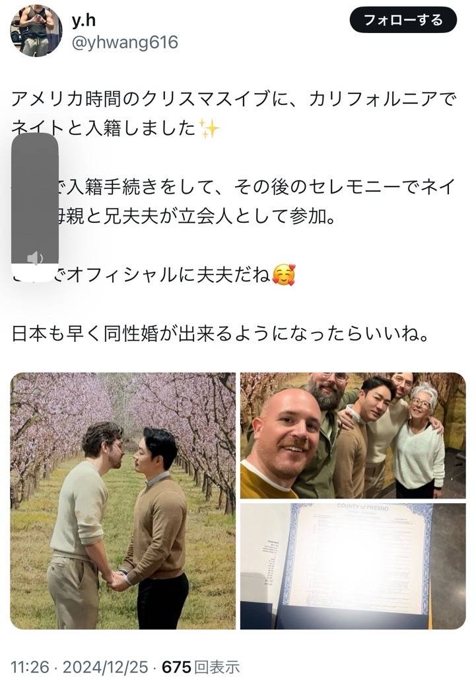Open the group selfie photo

tap(353, 435)
